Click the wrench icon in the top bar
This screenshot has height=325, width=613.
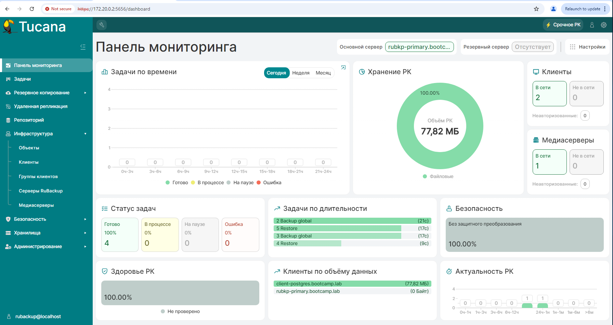pos(102,25)
